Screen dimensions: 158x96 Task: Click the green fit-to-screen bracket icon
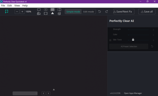[7, 12]
